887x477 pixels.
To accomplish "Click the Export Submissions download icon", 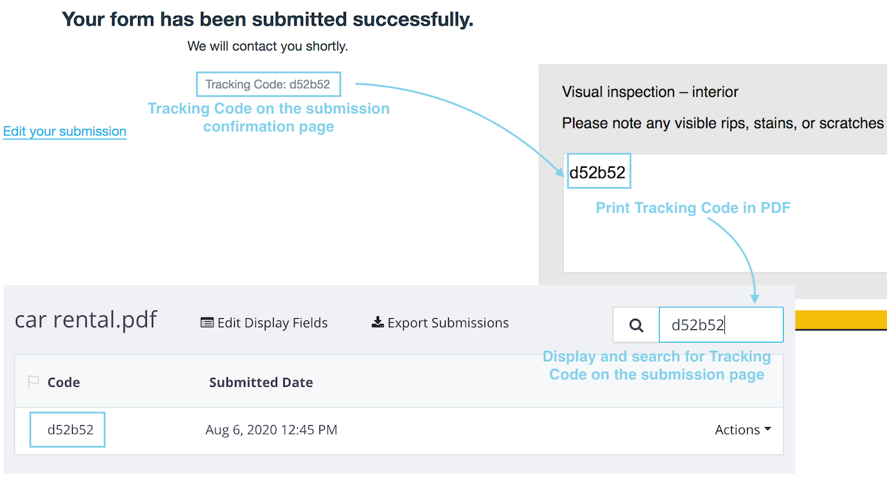I will (378, 323).
